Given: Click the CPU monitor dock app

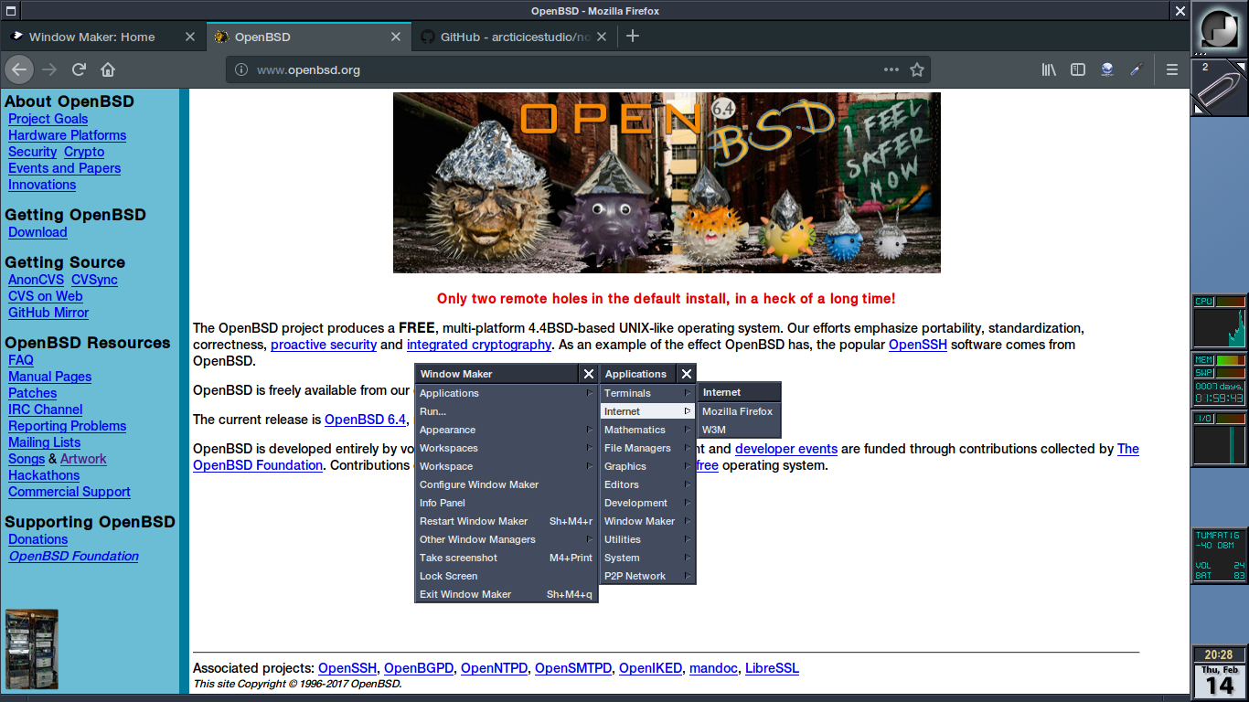Looking at the screenshot, I should (1220, 322).
